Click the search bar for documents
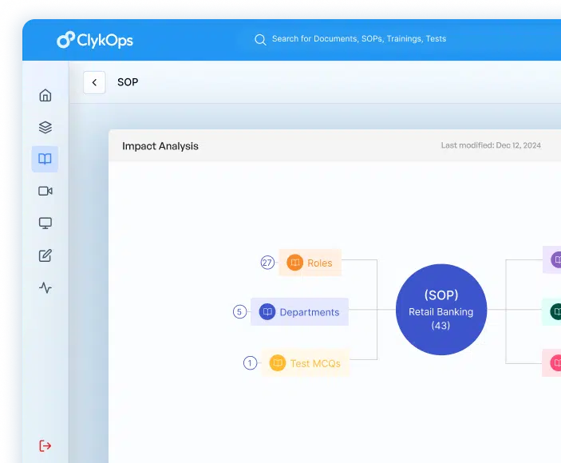Viewport: 561px width, 463px height. point(359,39)
